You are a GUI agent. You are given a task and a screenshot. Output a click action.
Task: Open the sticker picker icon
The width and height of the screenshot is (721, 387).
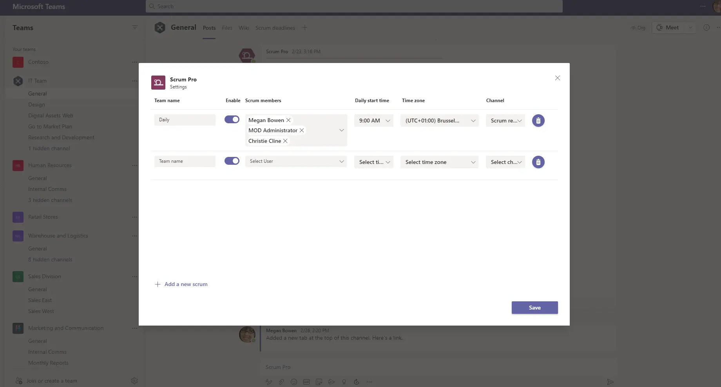[319, 382]
